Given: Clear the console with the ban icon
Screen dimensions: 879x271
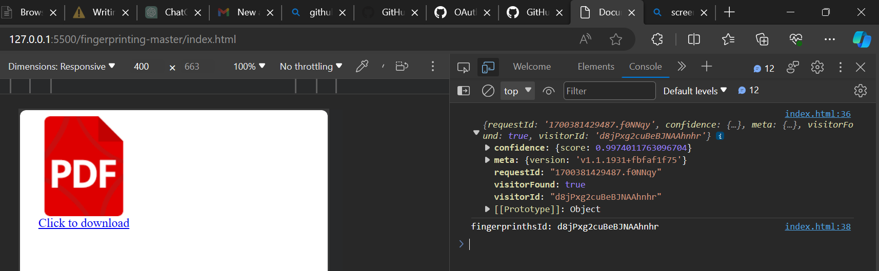Looking at the screenshot, I should (x=488, y=91).
